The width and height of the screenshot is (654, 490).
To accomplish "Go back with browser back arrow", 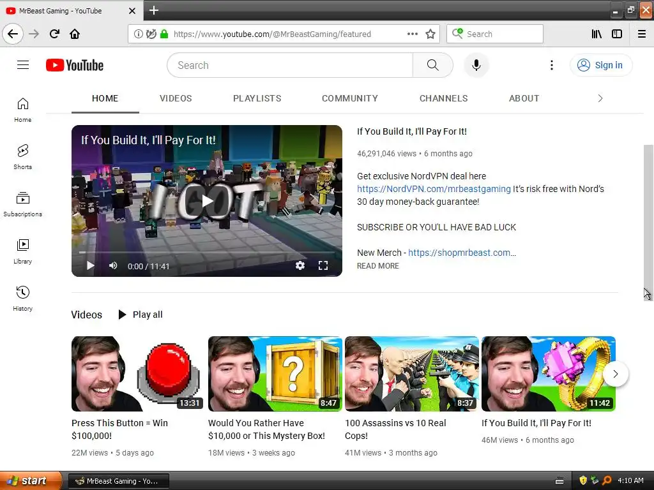I will (x=13, y=34).
